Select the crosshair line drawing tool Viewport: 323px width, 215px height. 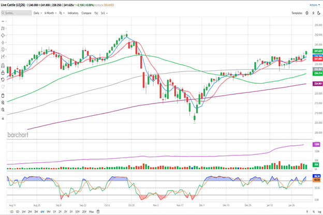point(3,21)
